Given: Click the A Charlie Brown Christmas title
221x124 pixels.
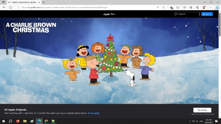Looking at the screenshot, I should [x=31, y=28].
